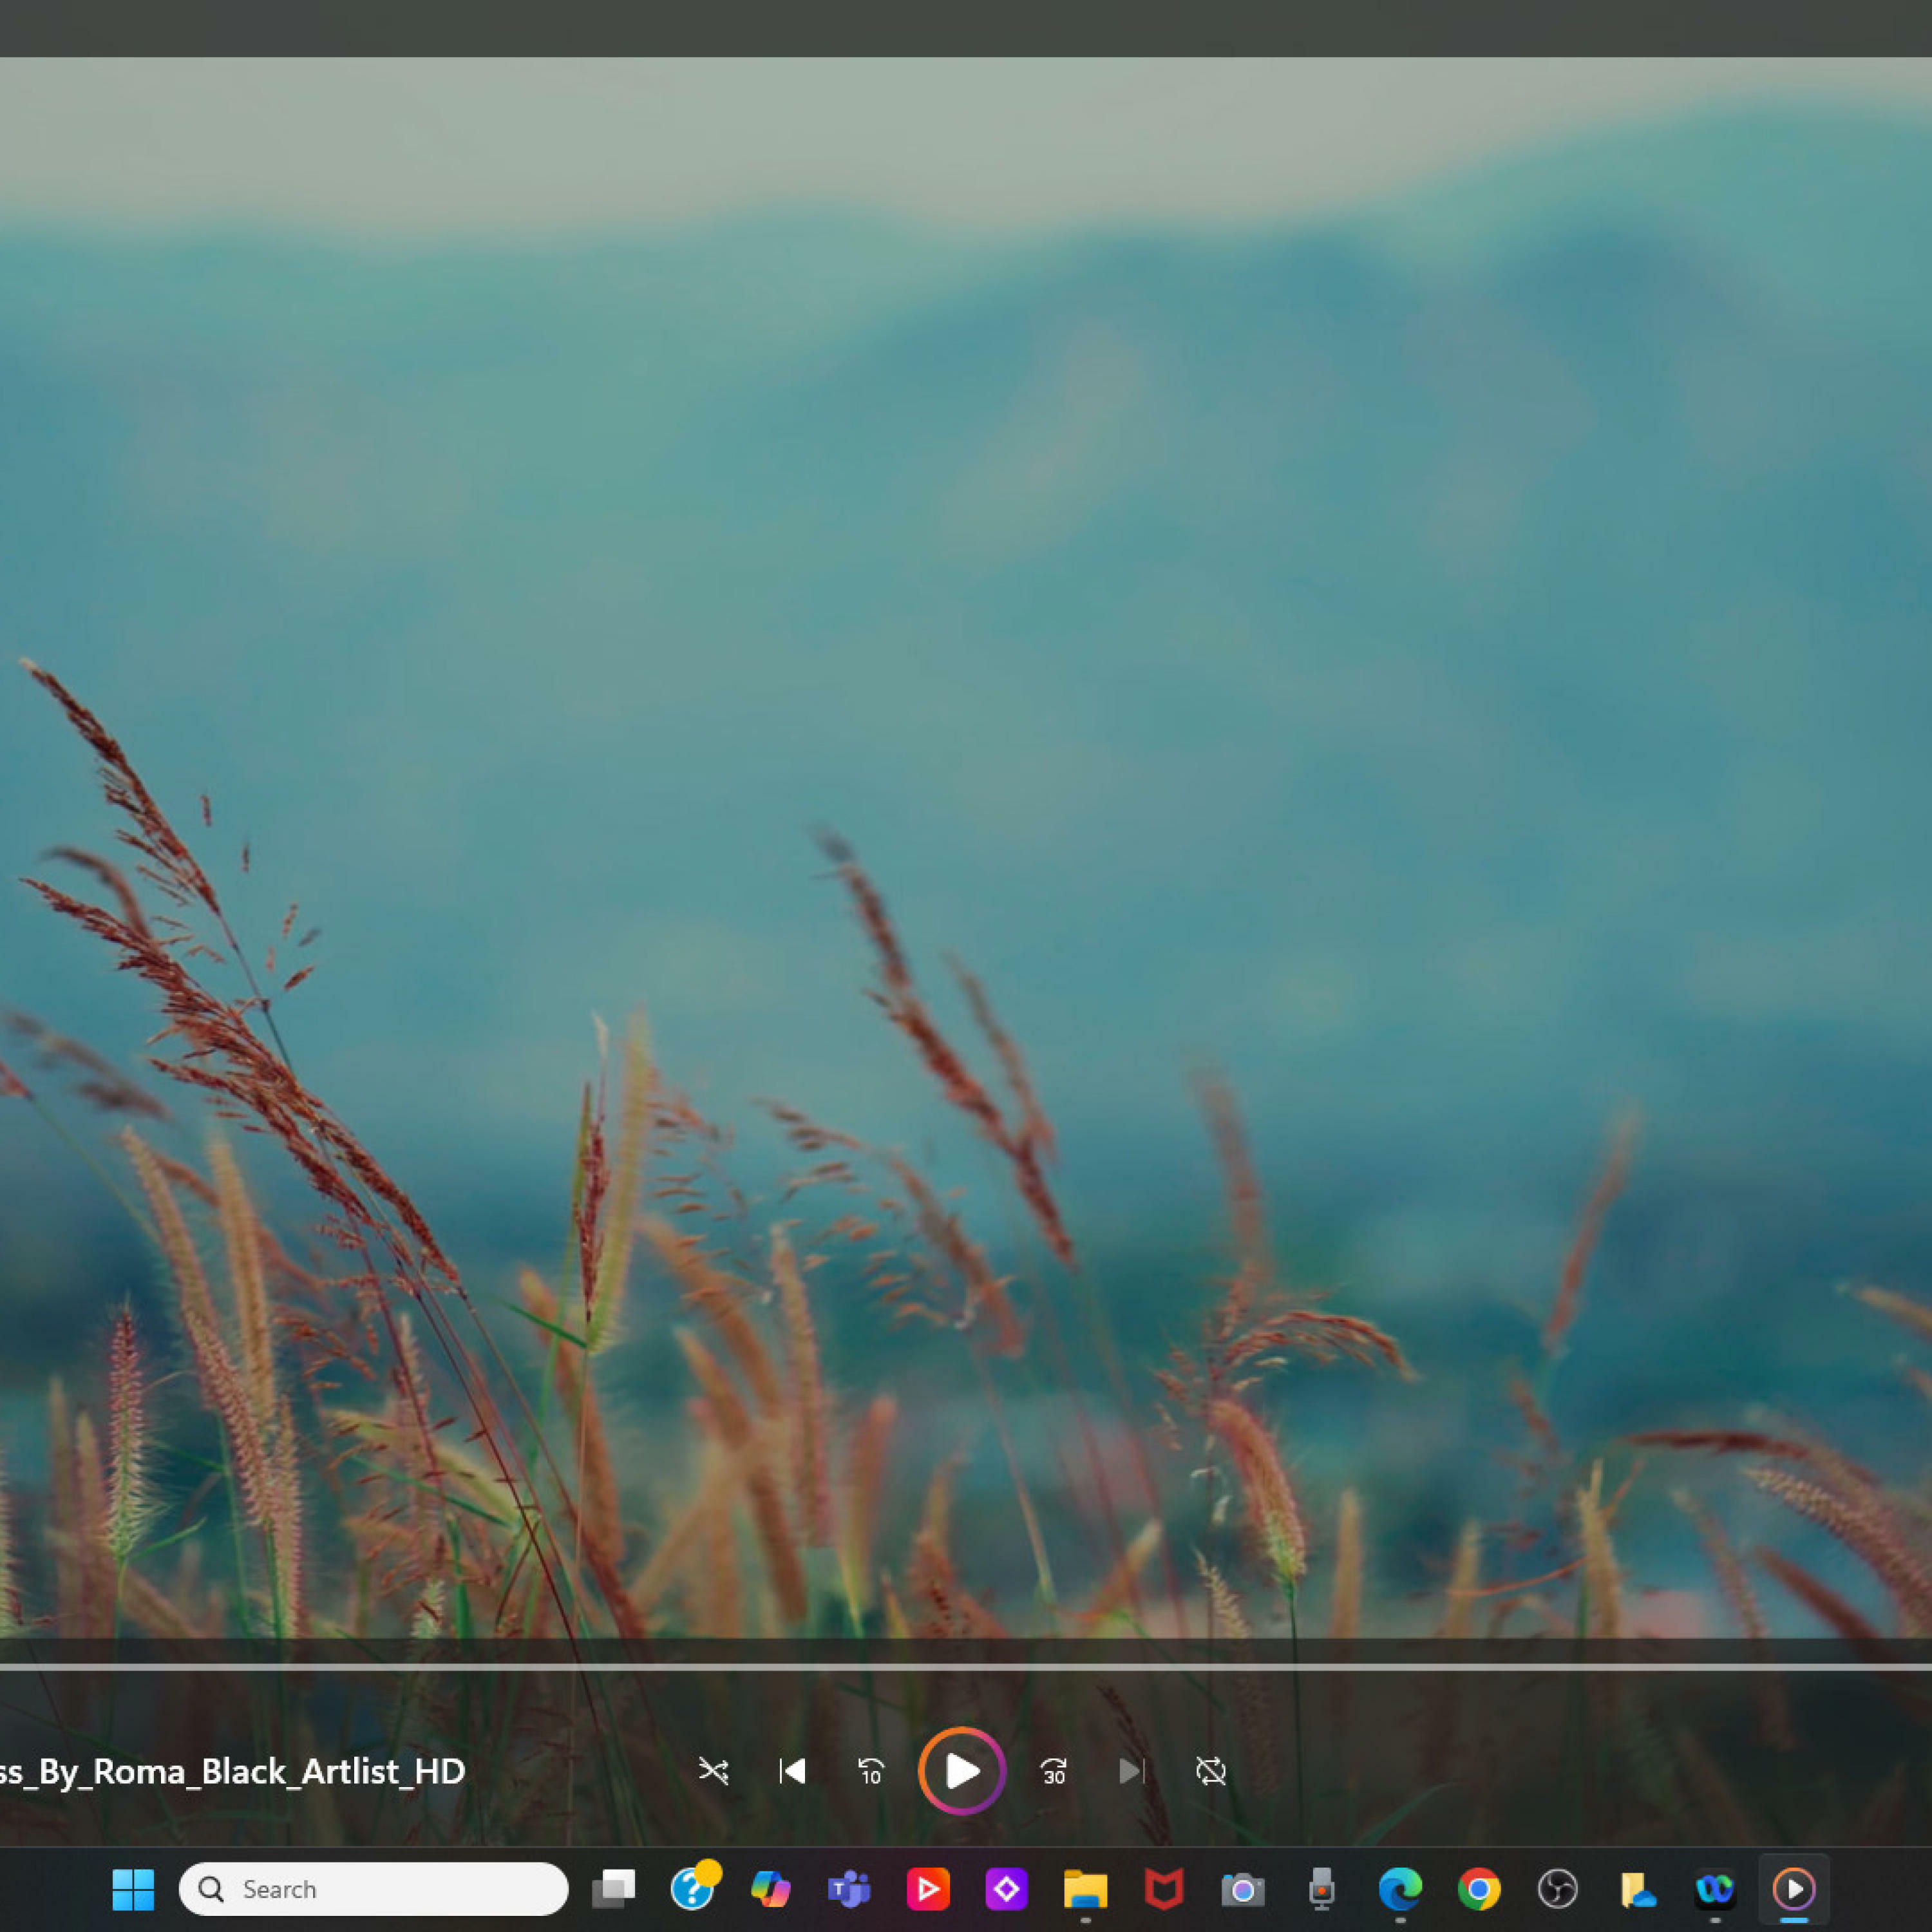
Task: Open Task View from taskbar
Action: click(613, 1889)
